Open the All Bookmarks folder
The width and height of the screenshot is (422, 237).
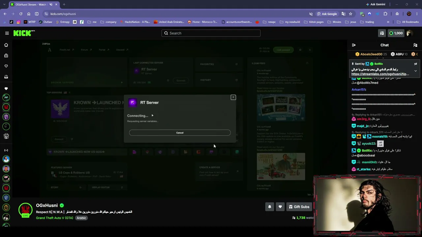pos(407,22)
